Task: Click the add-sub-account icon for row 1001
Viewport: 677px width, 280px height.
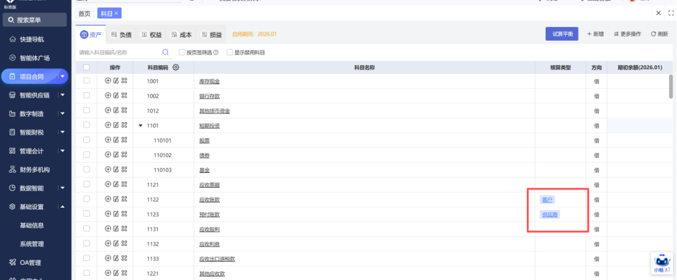Action: pos(108,81)
